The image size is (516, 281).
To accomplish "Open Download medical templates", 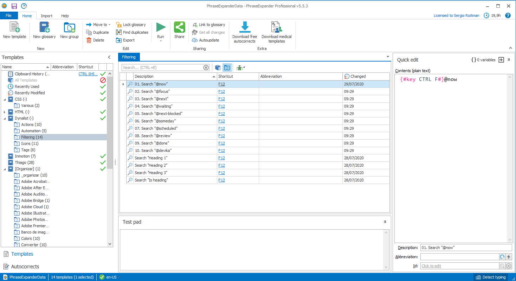I will click(x=277, y=28).
